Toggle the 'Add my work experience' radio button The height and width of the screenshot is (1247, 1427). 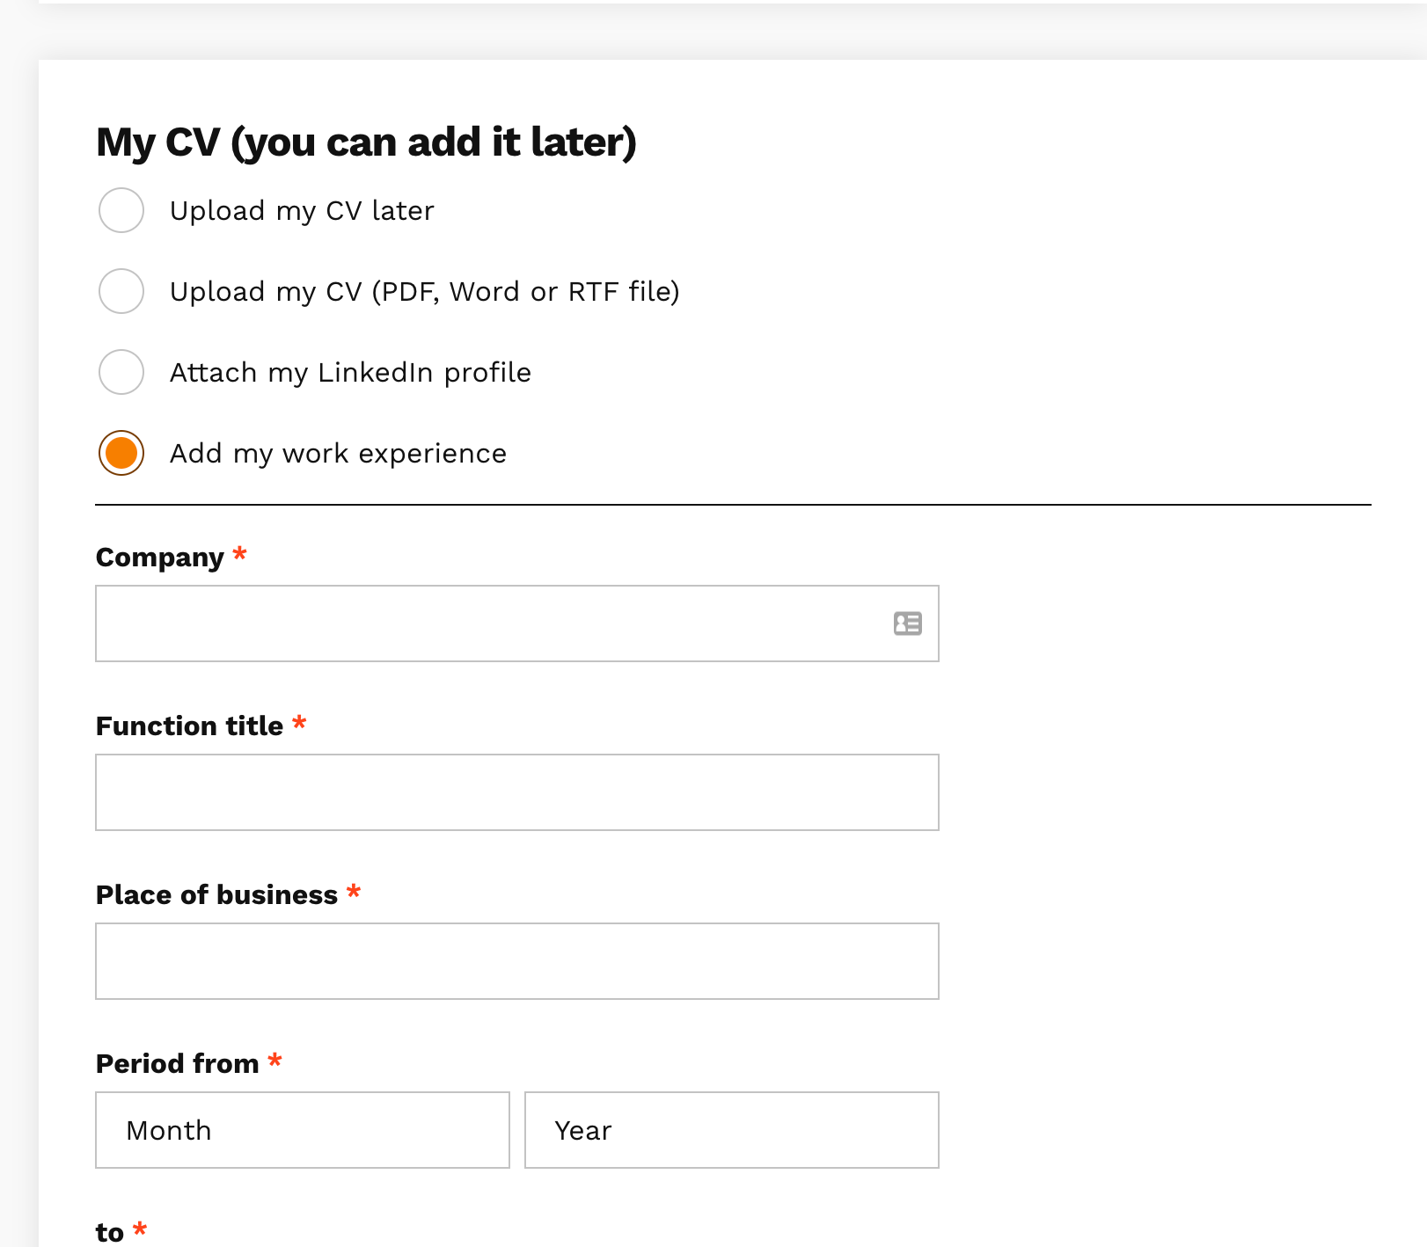tap(121, 453)
